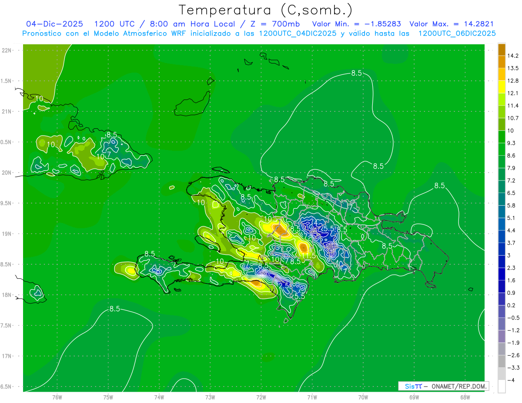The width and height of the screenshot is (522, 403).
Task: Click the 7.9 value on color legend
Action: click(512, 168)
